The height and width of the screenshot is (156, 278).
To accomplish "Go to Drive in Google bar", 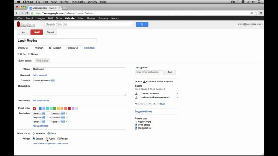I will pyautogui.click(x=59, y=18).
